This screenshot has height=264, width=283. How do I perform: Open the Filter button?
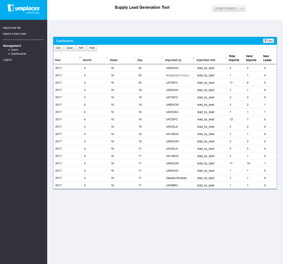[x=268, y=41]
